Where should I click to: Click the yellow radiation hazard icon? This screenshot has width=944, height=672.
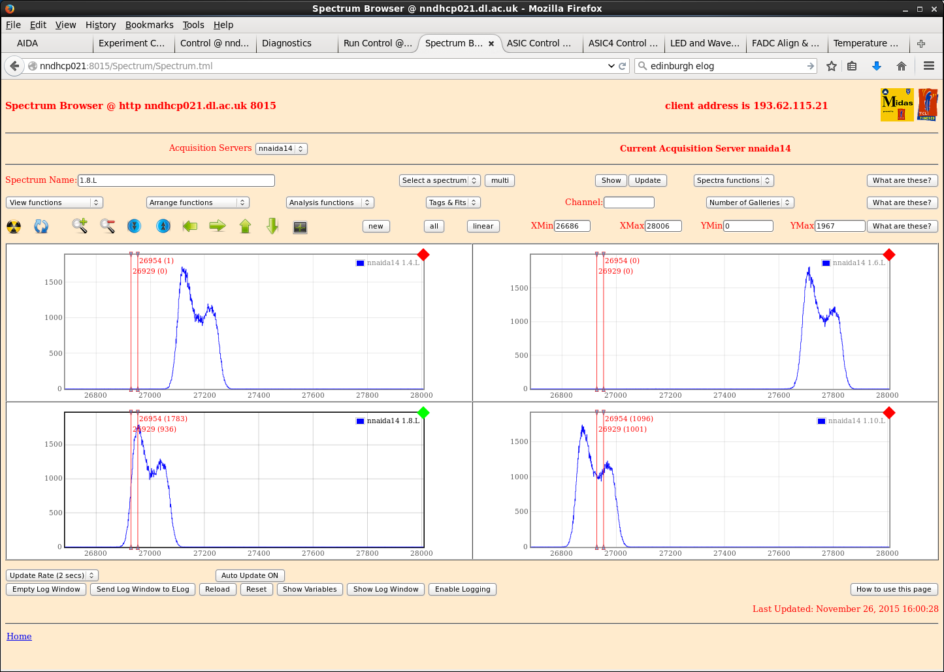[14, 227]
